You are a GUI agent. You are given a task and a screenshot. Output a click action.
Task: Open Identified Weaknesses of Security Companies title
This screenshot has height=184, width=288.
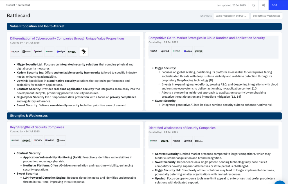(182, 128)
